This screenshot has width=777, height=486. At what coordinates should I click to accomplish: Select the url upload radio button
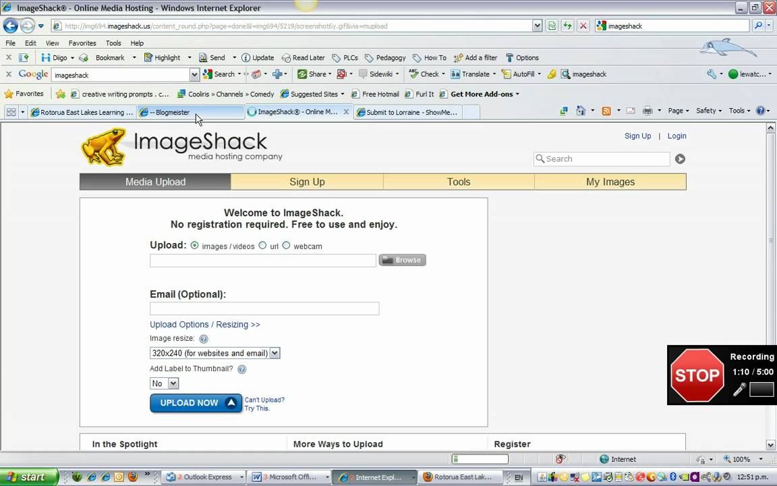pos(262,246)
